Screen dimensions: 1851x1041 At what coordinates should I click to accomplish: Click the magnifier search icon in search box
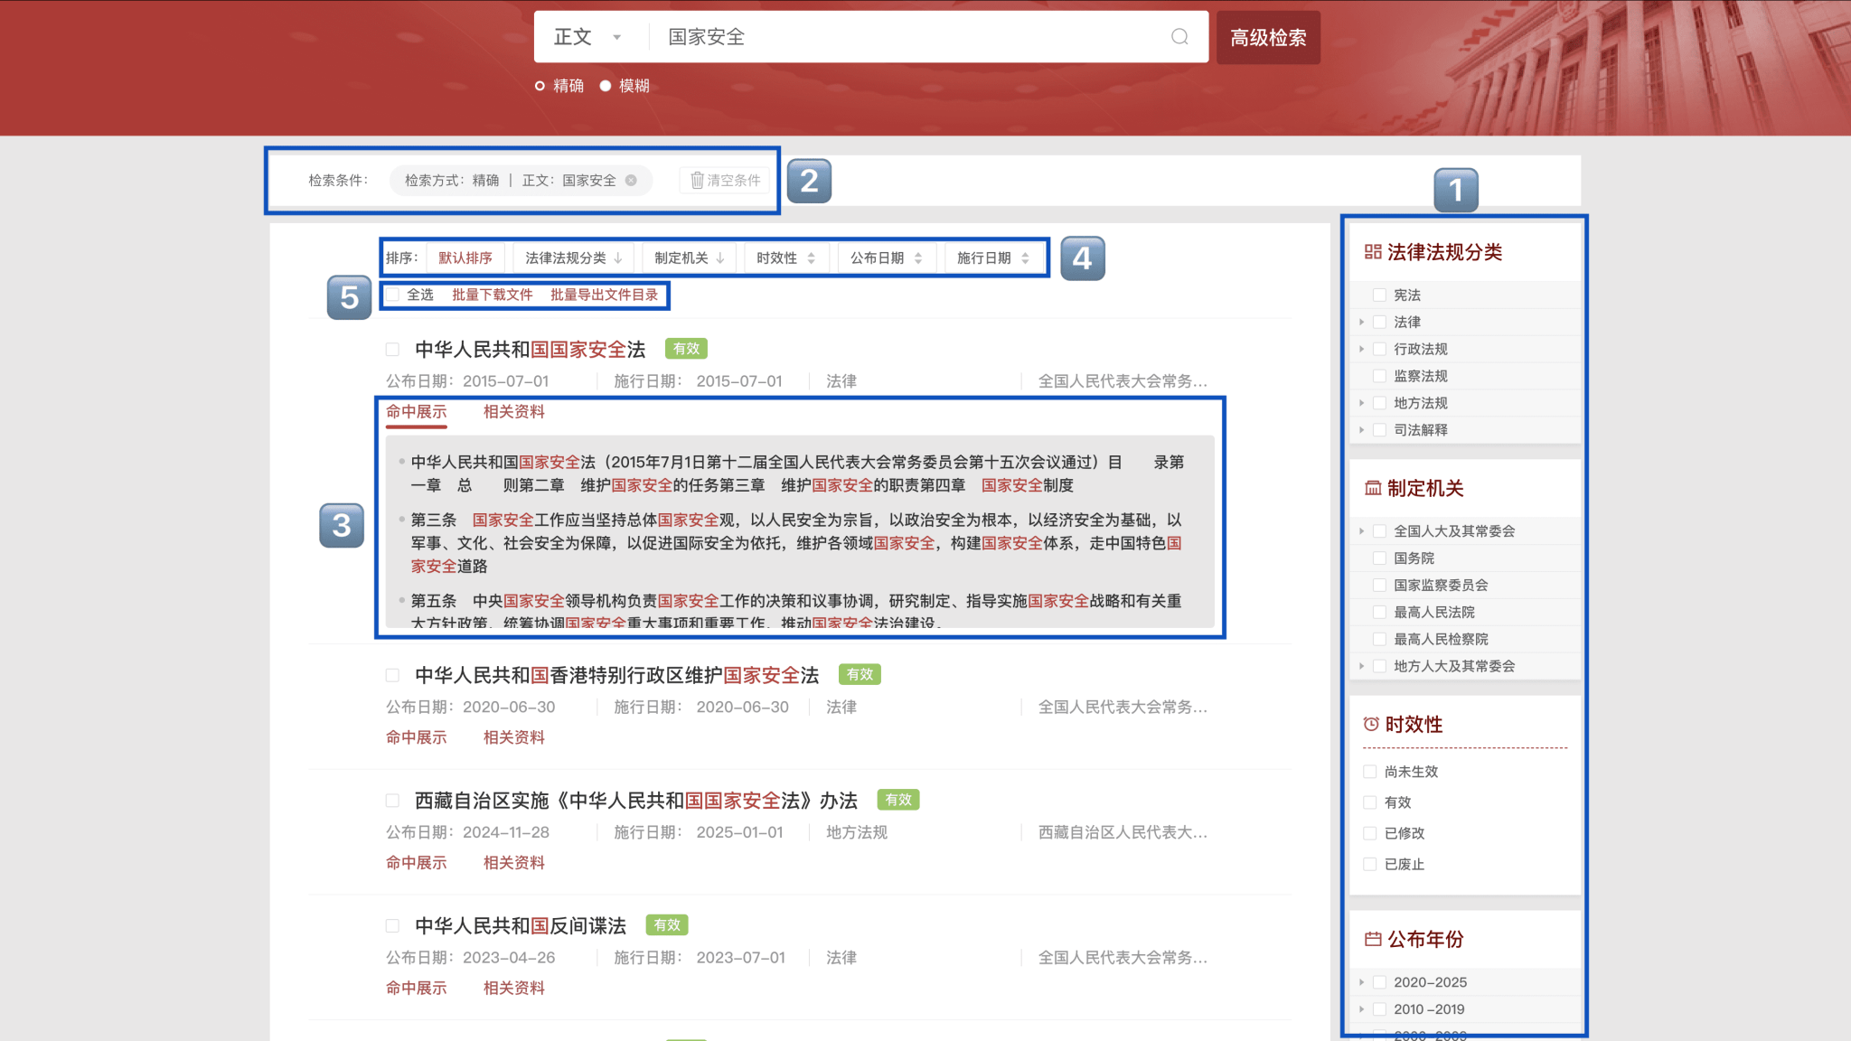click(x=1179, y=37)
